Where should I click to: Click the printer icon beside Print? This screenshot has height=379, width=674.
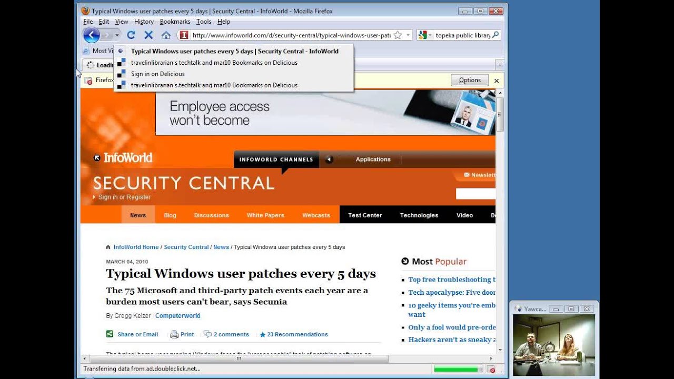coord(174,334)
